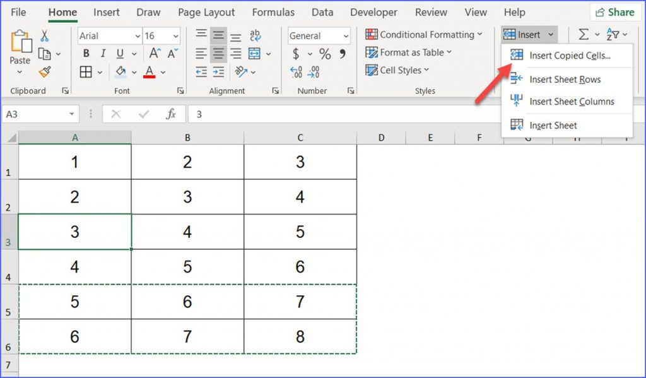Activate the Format Painter brush
Image resolution: width=646 pixels, height=378 pixels.
(x=45, y=72)
